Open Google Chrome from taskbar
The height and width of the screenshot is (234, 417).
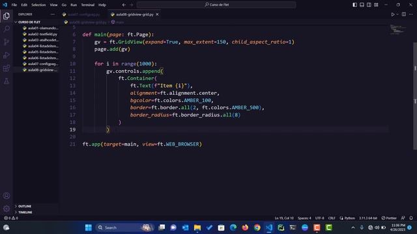(257, 227)
